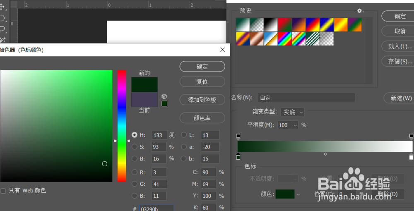Click the 名称 name field showing 自定

306,98
